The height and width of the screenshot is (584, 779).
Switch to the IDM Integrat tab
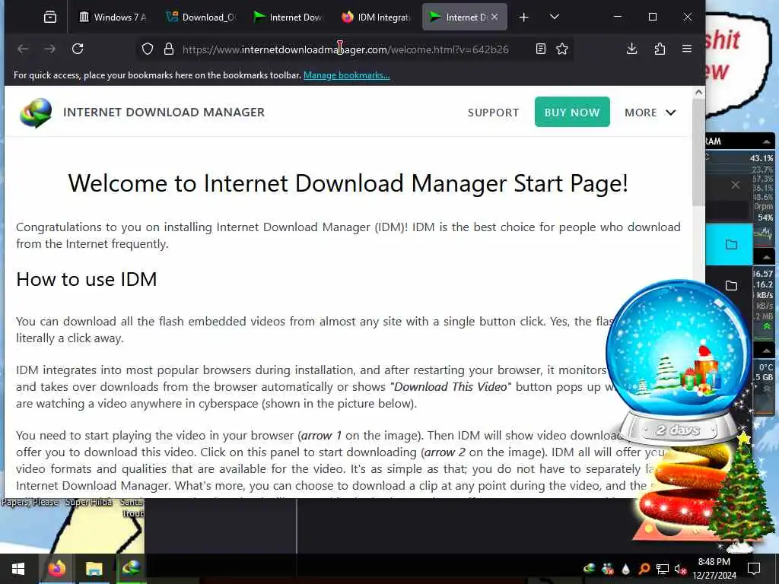376,17
